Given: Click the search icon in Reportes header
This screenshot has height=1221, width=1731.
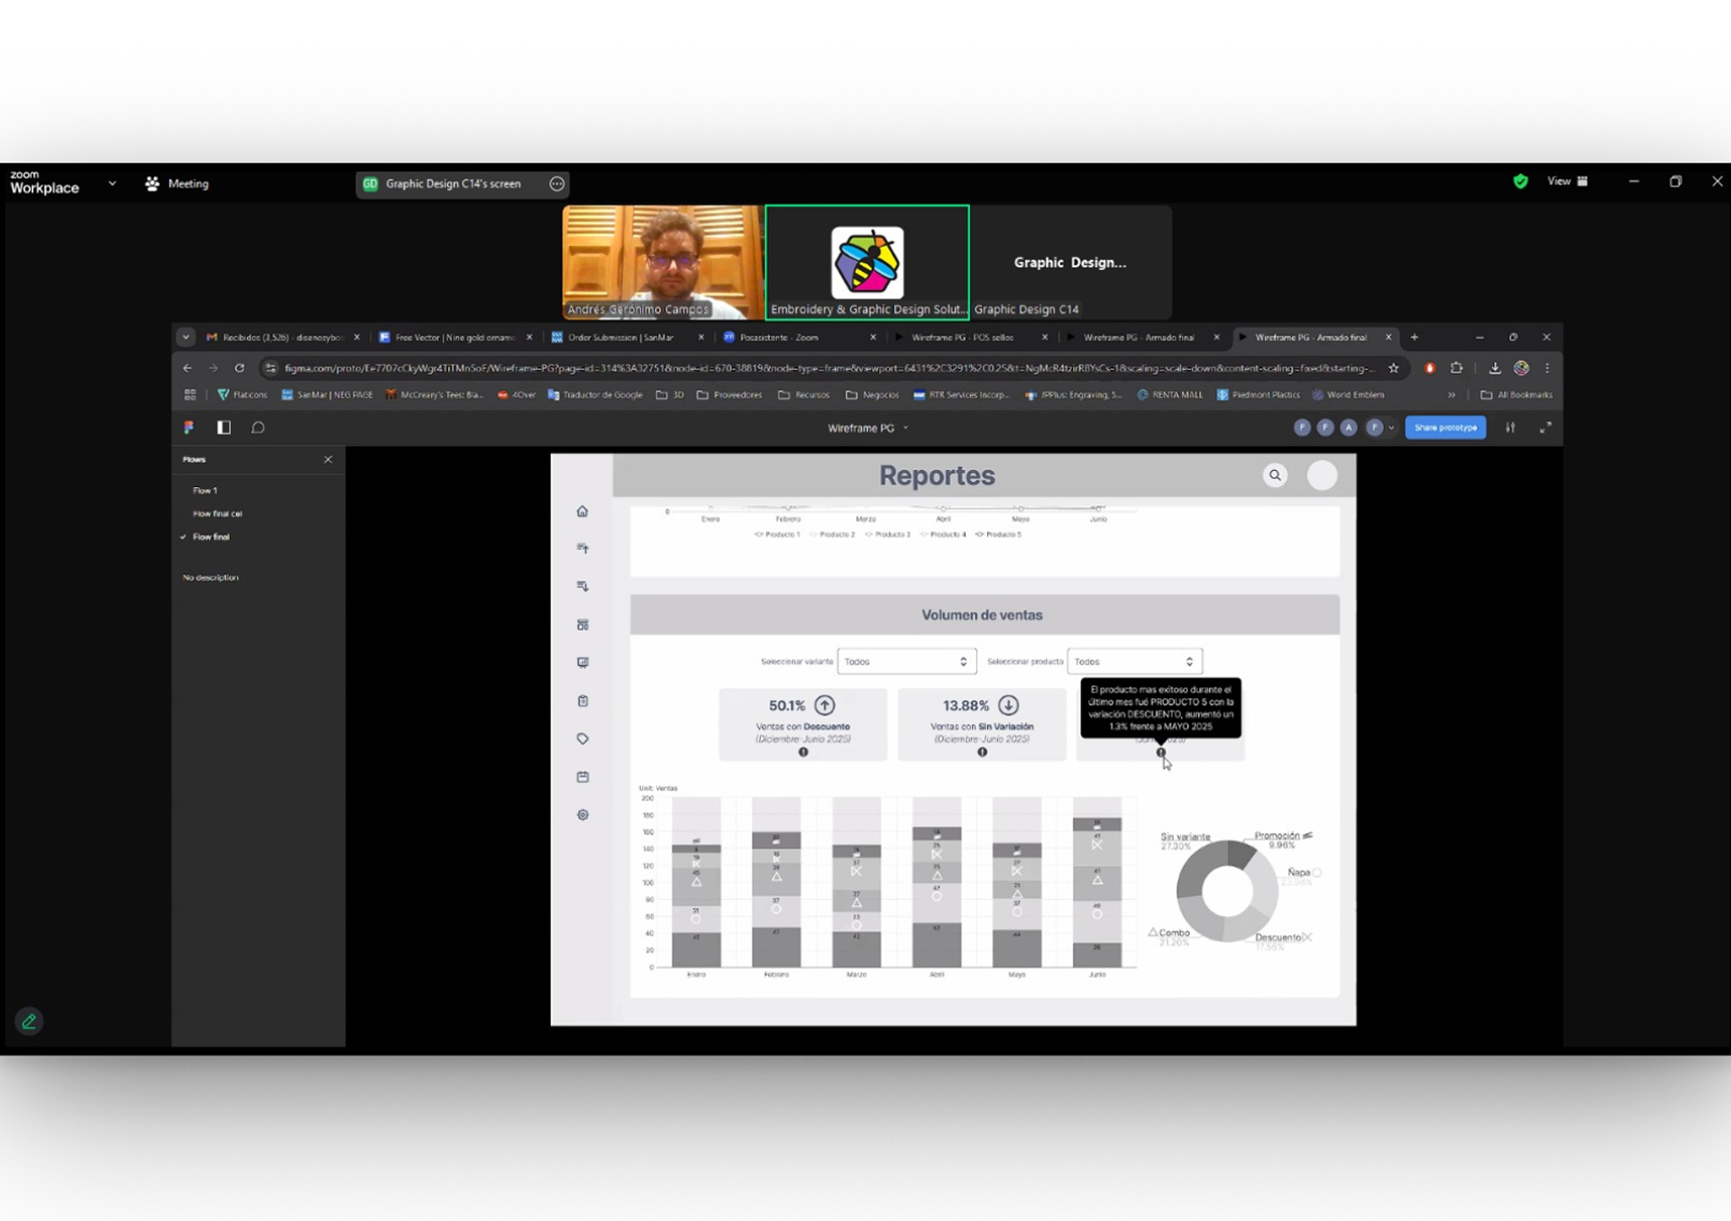Looking at the screenshot, I should [1275, 476].
